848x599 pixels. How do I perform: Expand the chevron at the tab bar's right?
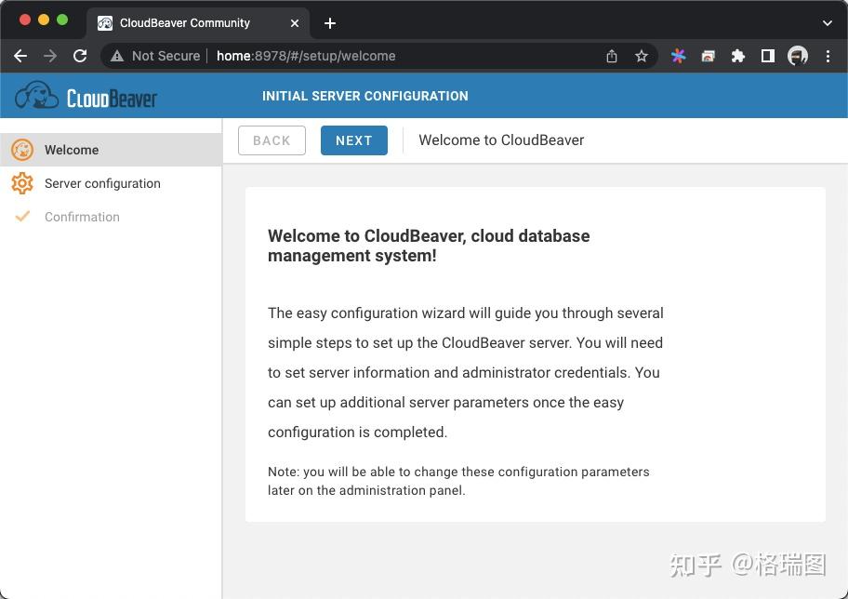pos(827,22)
